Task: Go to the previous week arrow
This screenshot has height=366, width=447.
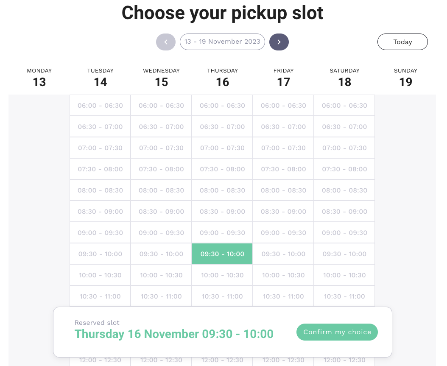Action: point(166,42)
